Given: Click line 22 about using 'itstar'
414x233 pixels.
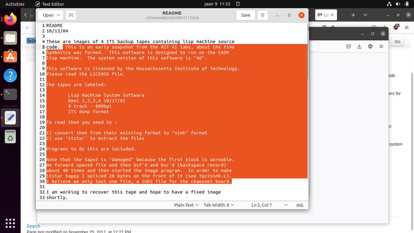Looking at the screenshot, I should pyautogui.click(x=95, y=138).
